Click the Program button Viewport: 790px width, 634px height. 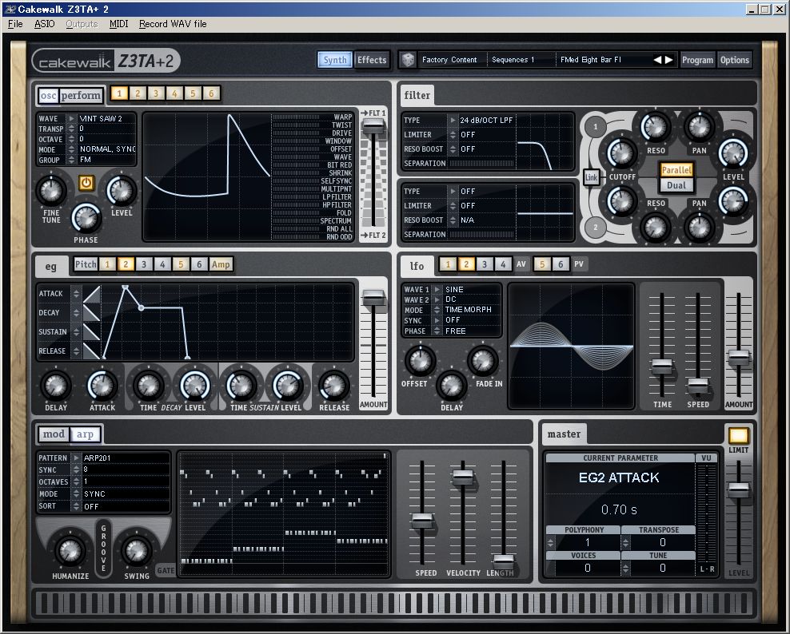click(697, 60)
